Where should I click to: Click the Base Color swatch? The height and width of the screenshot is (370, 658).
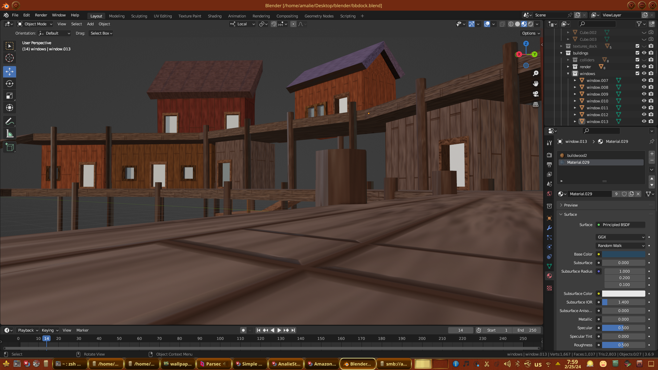click(x=623, y=254)
